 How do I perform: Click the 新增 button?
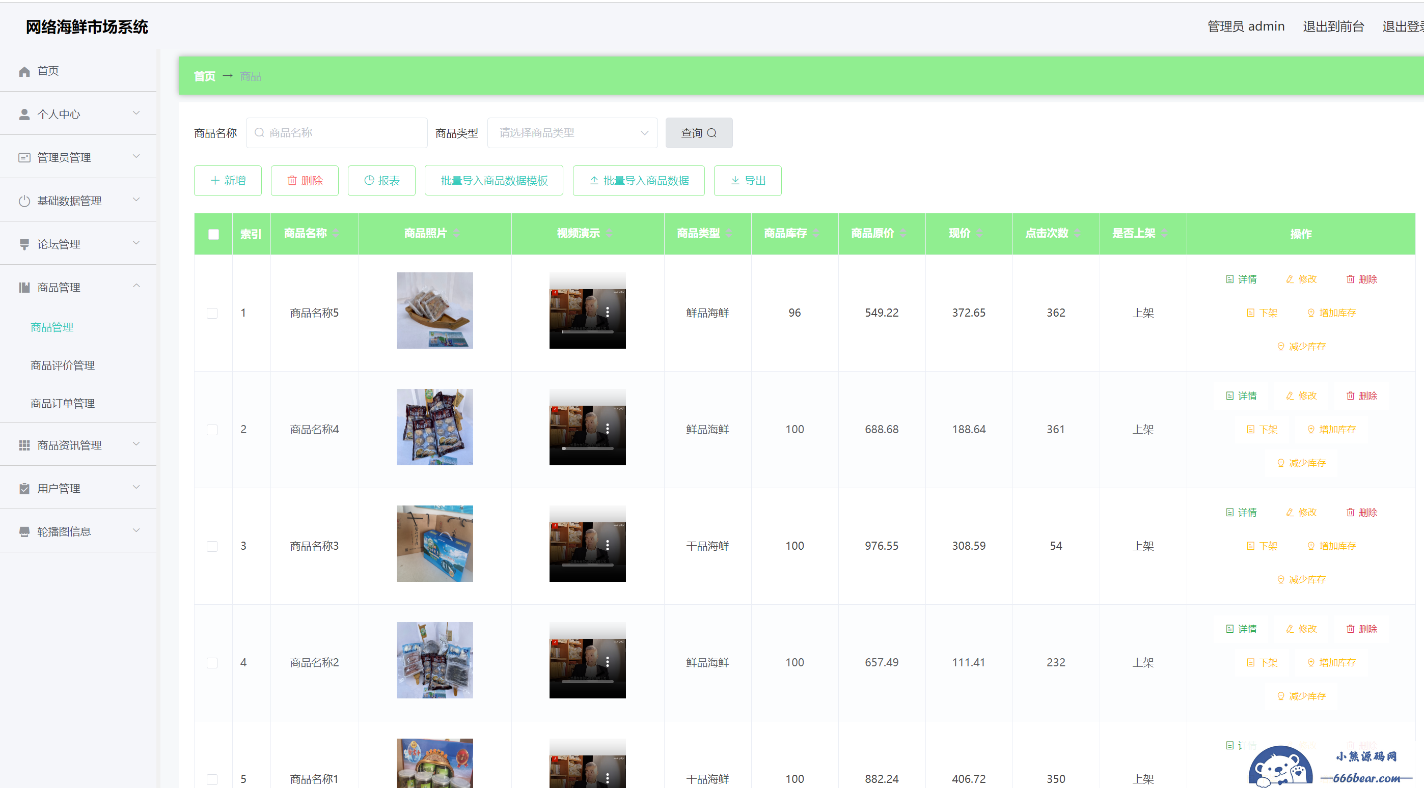pyautogui.click(x=228, y=181)
